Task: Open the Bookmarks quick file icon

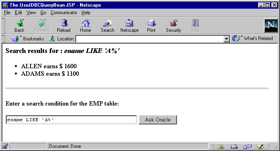Action: tap(15, 38)
